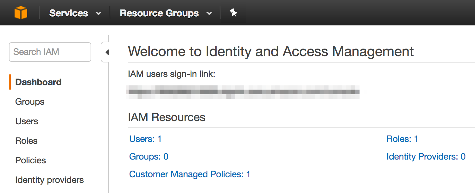Viewport: 475px width, 193px height.
Task: View the Customer Managed Policies: 1 link
Action: point(190,174)
